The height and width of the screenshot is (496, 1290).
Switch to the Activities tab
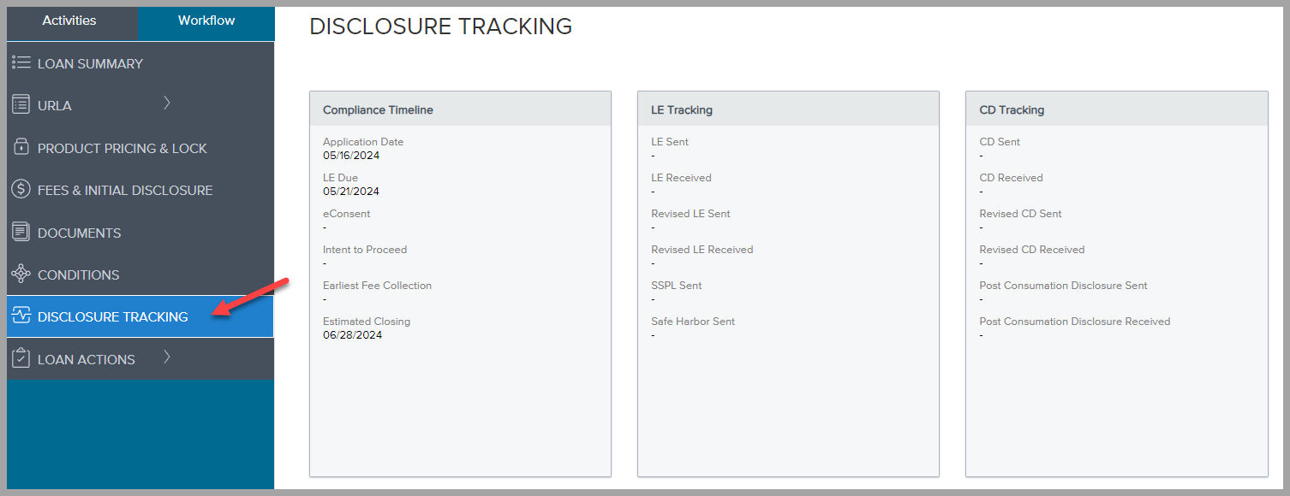tap(69, 20)
